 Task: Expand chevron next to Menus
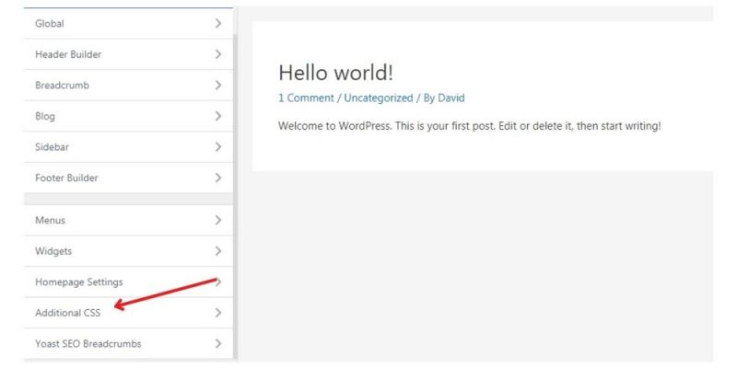click(218, 220)
